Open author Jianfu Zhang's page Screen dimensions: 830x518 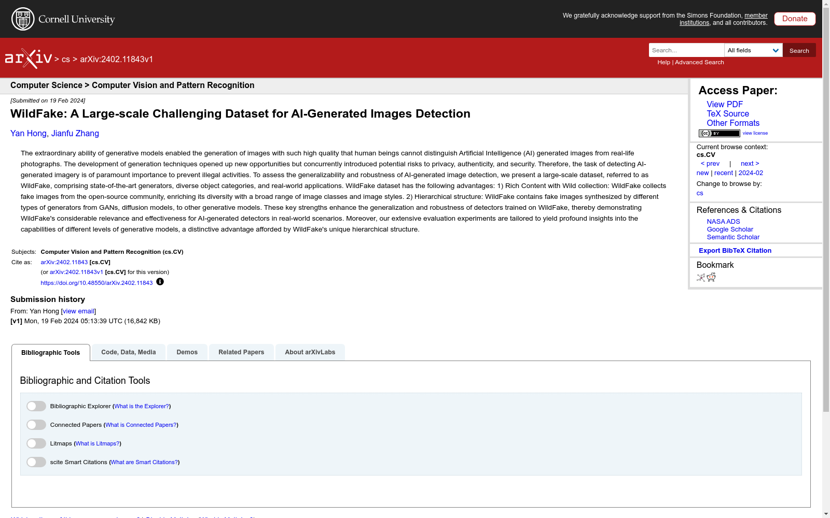[x=75, y=133]
